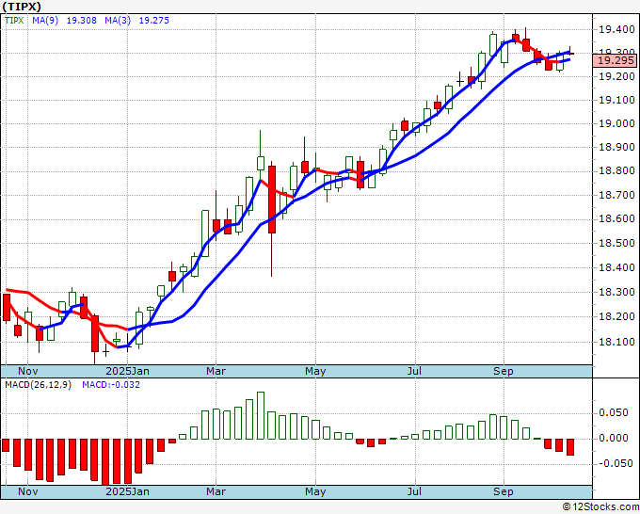
Task: Click May on the price chart axis
Action: 315,371
